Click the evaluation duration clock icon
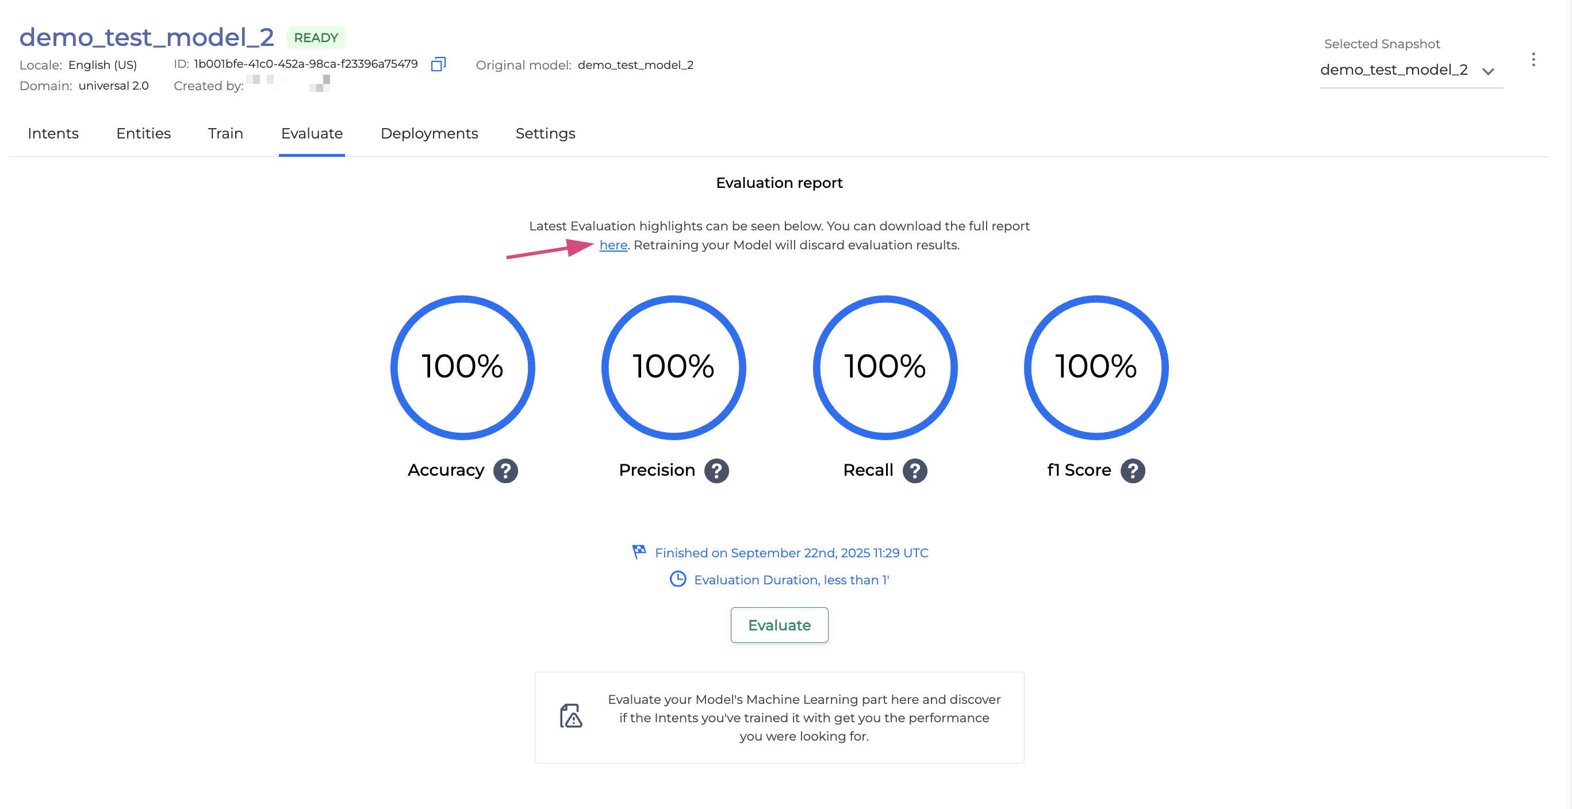This screenshot has height=809, width=1572. click(677, 579)
